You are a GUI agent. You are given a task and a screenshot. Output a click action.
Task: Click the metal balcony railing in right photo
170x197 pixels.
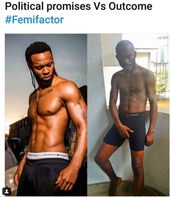click(162, 82)
